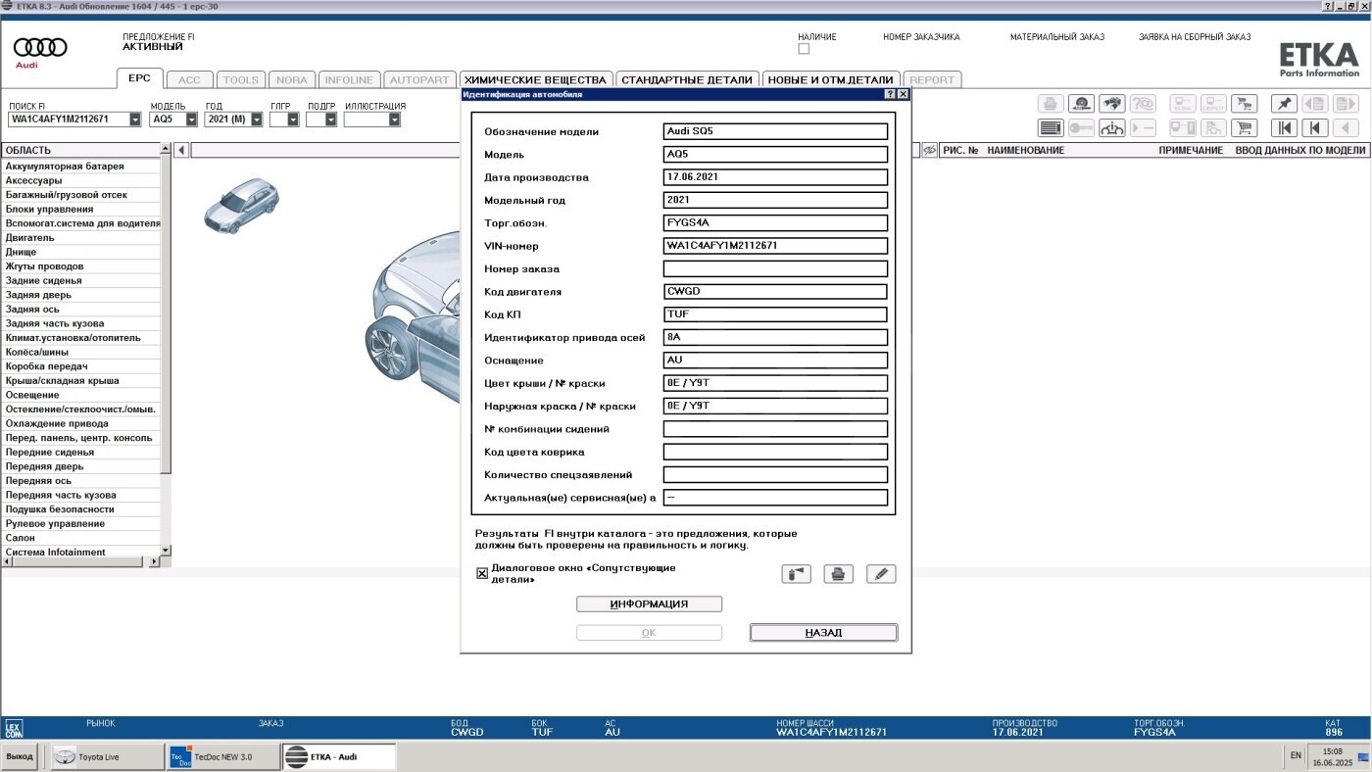
Task: Open the ПОДГР dropdown
Action: pos(330,120)
